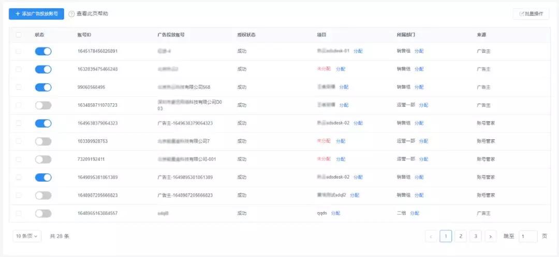The width and height of the screenshot is (559, 257).
Task: Click department 分配 beside 运营一部 for 103399928753
Action: (423, 141)
